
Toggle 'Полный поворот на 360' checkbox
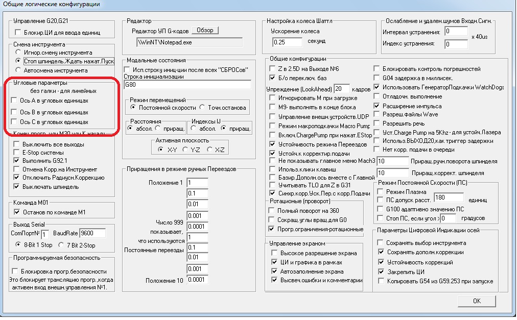coord(271,210)
